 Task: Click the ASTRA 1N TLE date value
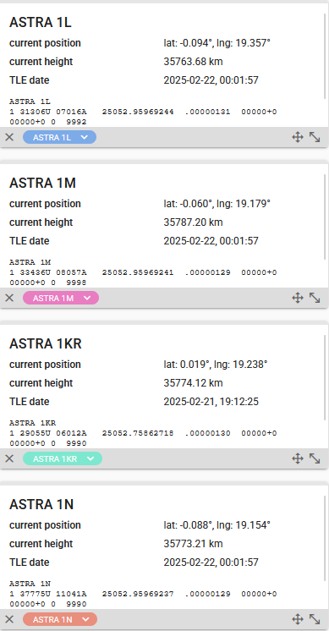211,562
